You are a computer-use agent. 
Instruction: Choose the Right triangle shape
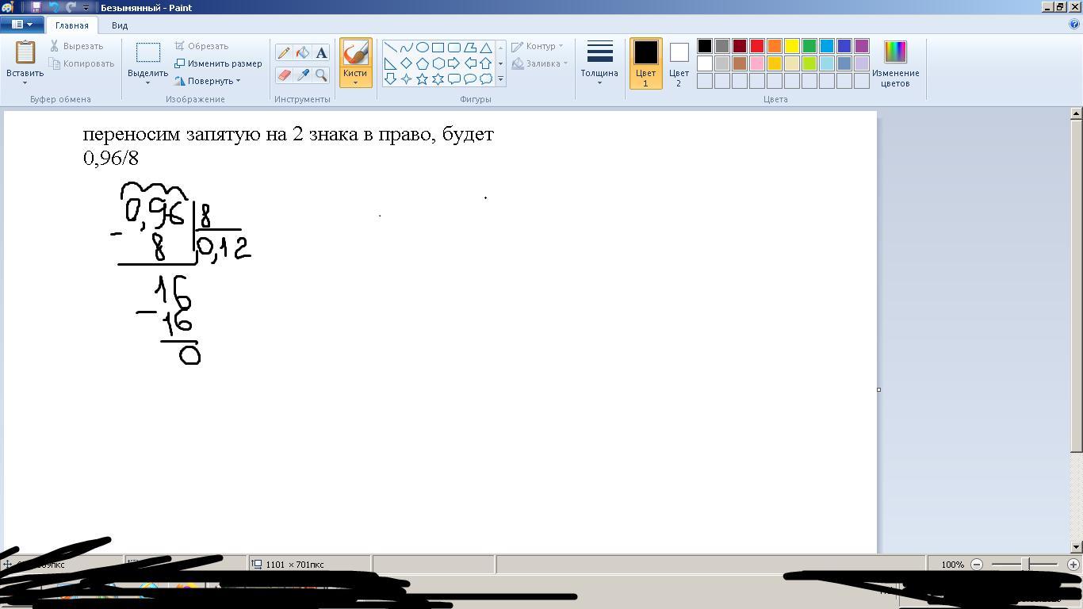click(391, 63)
